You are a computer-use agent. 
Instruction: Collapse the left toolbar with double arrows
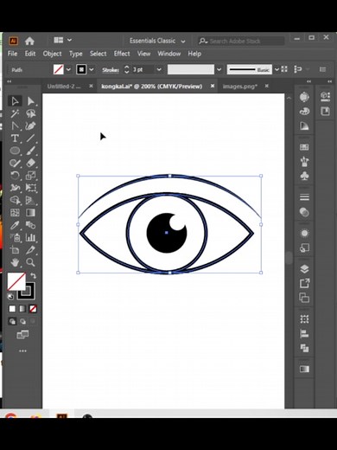coord(10,81)
